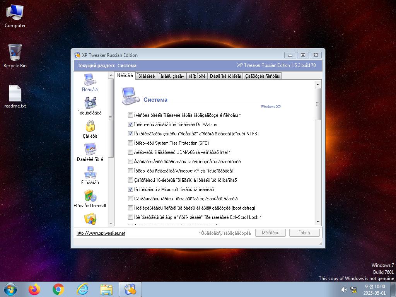
Task: Uncheck the Dr. Watson option checkbox
Action: 130,125
